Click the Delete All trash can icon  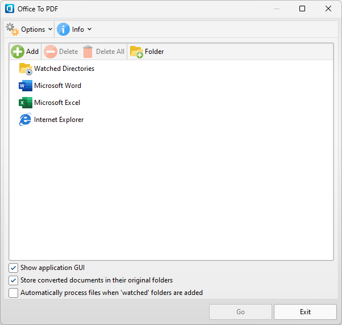pyautogui.click(x=87, y=52)
